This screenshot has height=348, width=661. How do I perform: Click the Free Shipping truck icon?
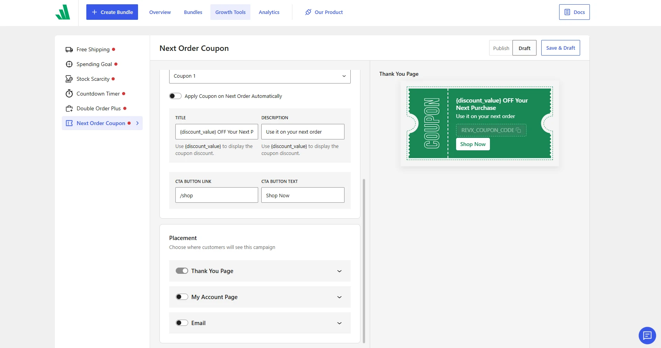pyautogui.click(x=69, y=49)
